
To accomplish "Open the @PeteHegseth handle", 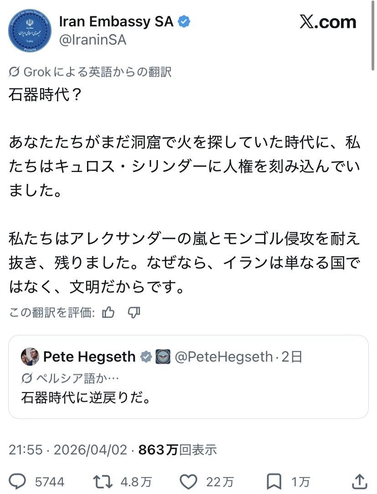I will click(224, 357).
